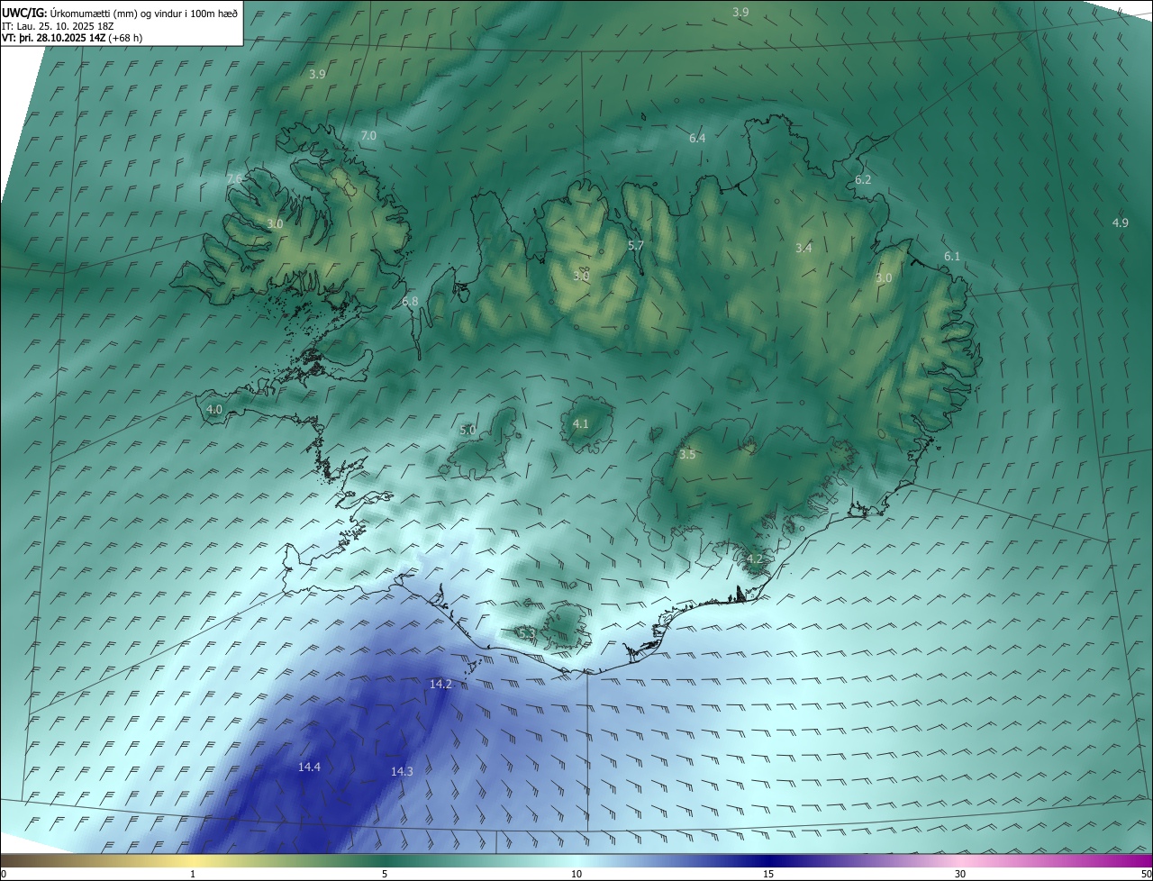The width and height of the screenshot is (1153, 881).
Task: Click the 4.0 value label
Action: [x=214, y=410]
